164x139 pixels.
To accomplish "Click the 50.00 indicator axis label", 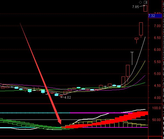I will [156, 120].
